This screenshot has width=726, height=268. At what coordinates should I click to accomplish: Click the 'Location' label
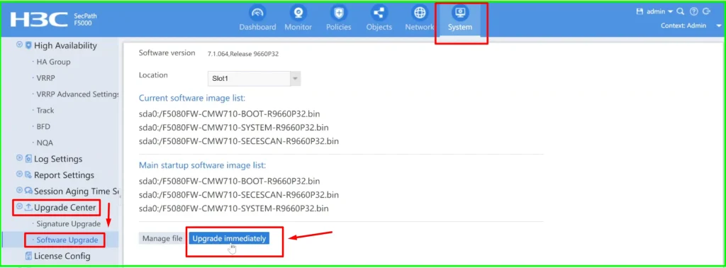[x=153, y=75]
